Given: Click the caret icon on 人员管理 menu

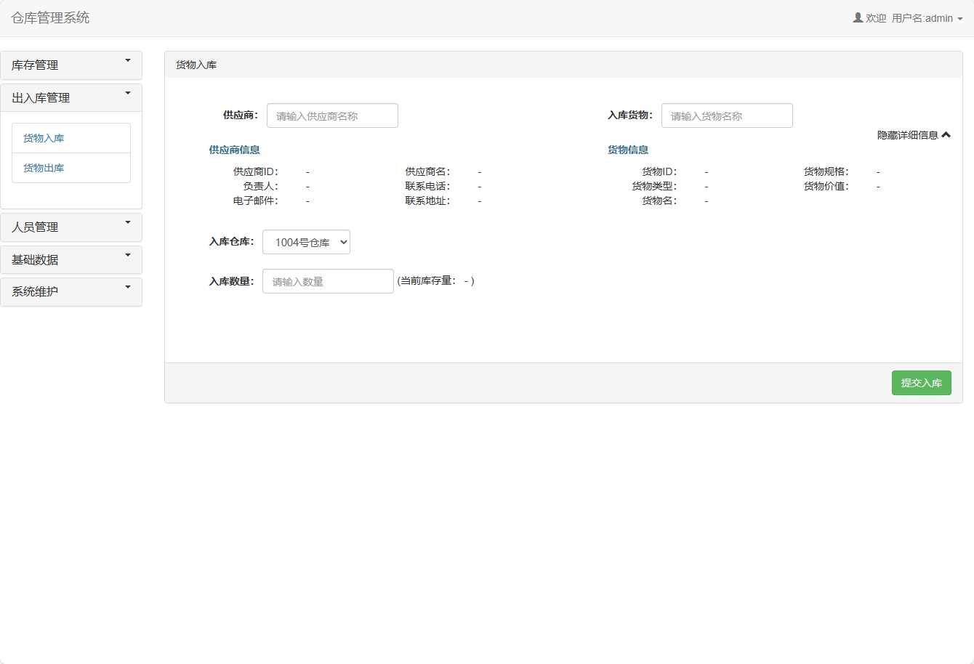Looking at the screenshot, I should 129,223.
